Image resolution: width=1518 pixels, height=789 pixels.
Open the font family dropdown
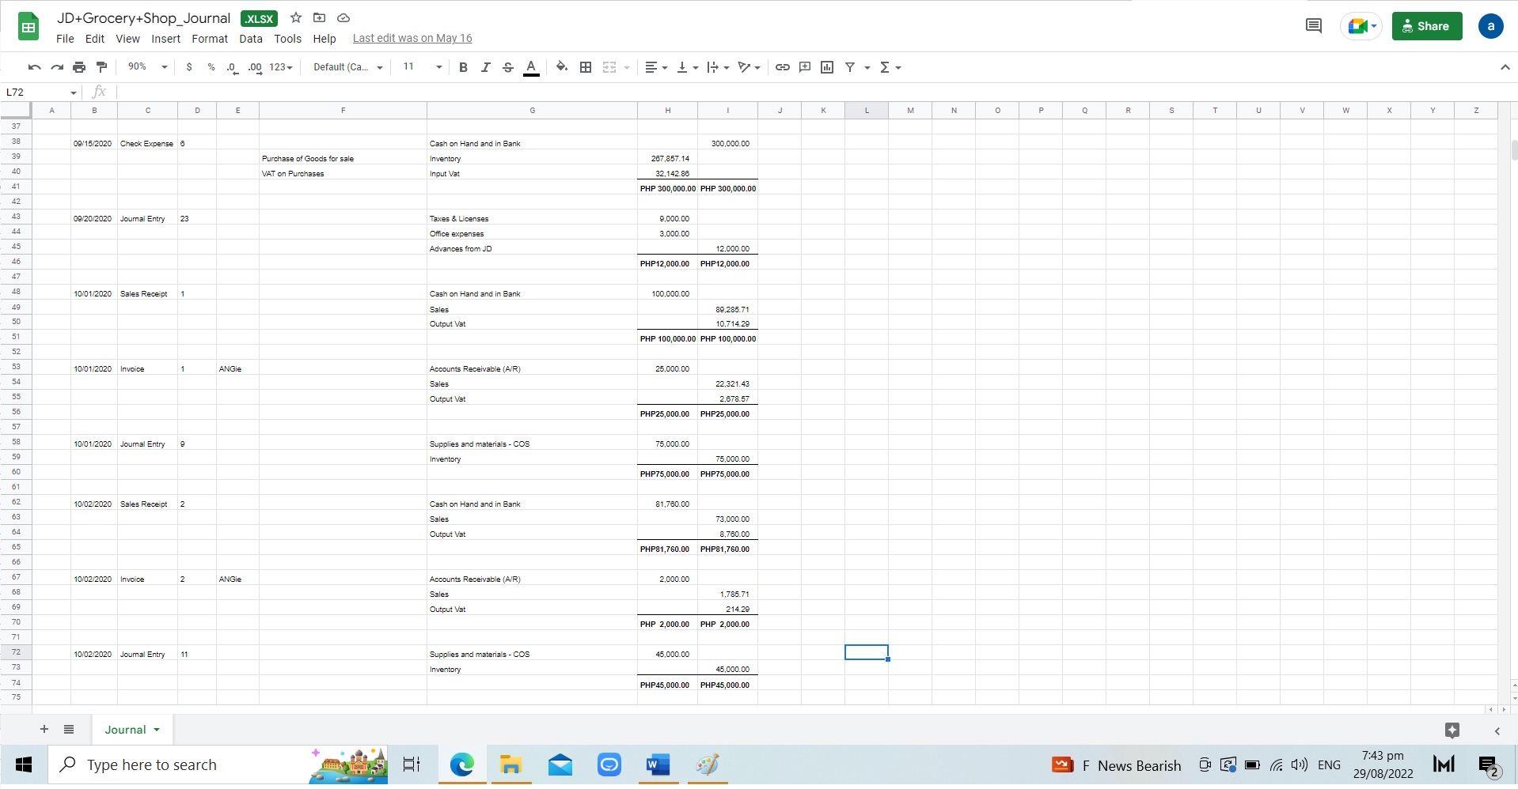[348, 67]
